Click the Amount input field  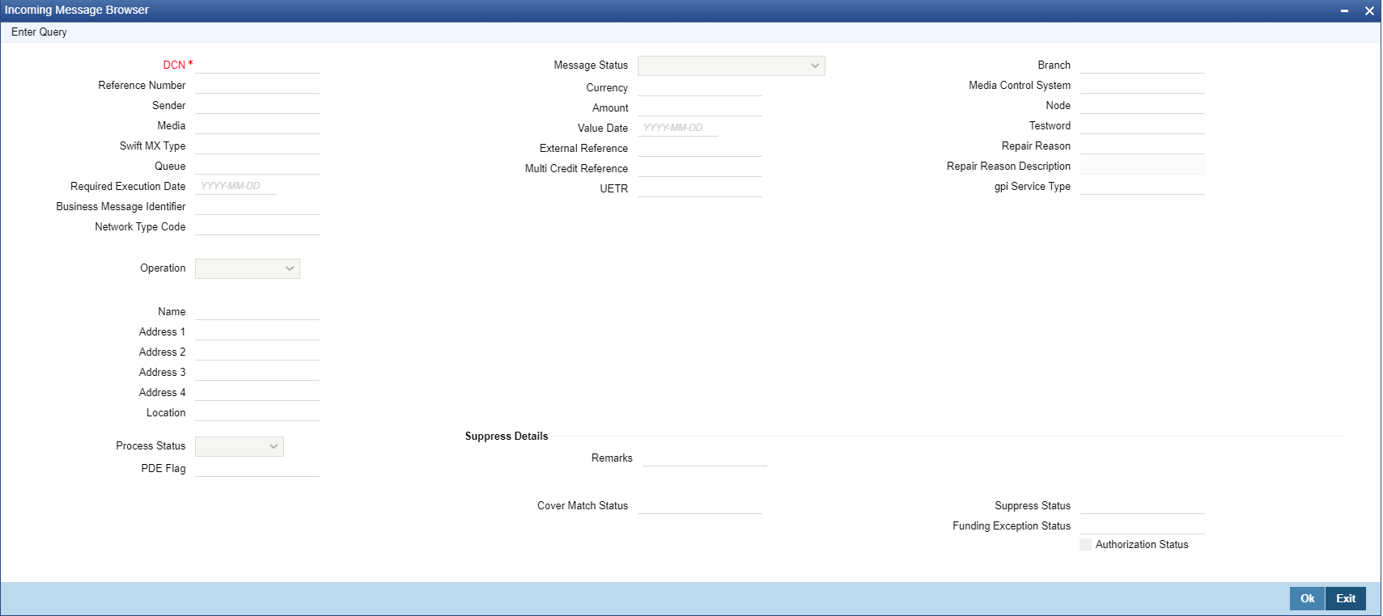tap(700, 108)
